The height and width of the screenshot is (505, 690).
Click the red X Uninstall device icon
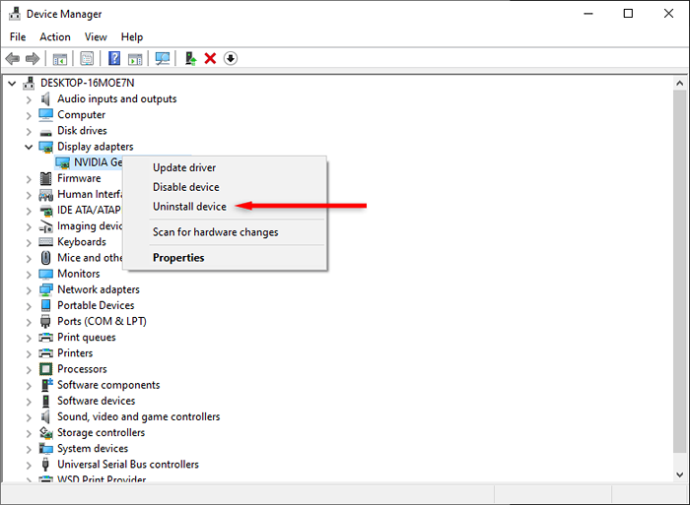[x=210, y=58]
